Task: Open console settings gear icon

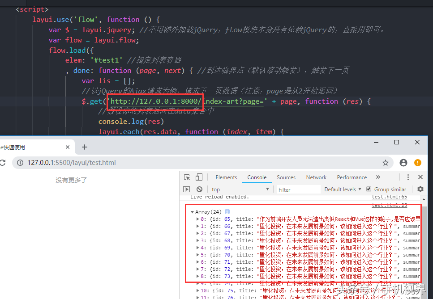Action: pos(420,190)
